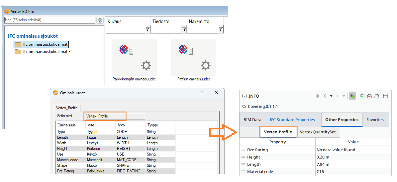
Task: Click the Value column header in INFO
Action: click(x=353, y=142)
